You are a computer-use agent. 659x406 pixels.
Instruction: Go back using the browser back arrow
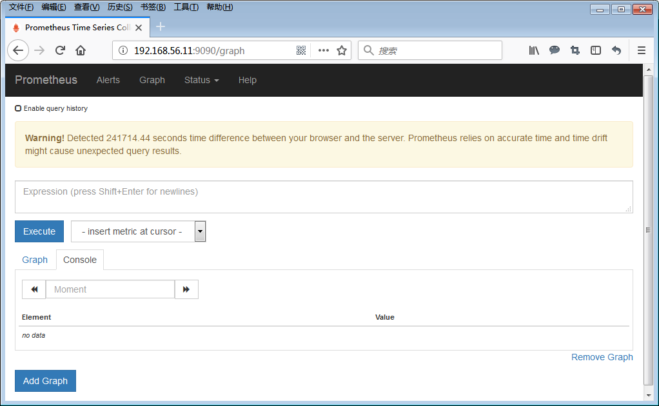tap(17, 51)
